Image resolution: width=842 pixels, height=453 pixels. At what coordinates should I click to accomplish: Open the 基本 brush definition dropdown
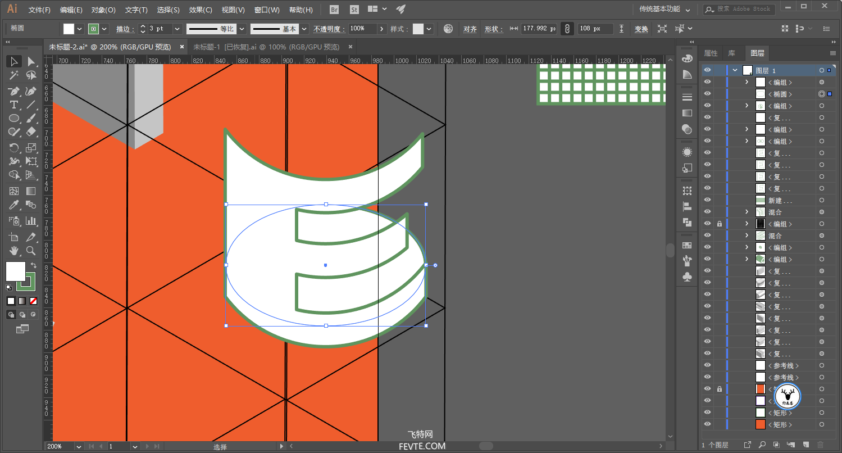point(304,29)
